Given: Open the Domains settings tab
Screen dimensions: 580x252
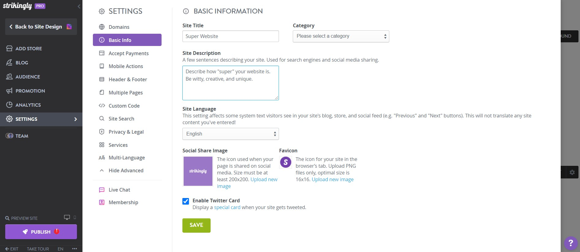Looking at the screenshot, I should click(119, 27).
